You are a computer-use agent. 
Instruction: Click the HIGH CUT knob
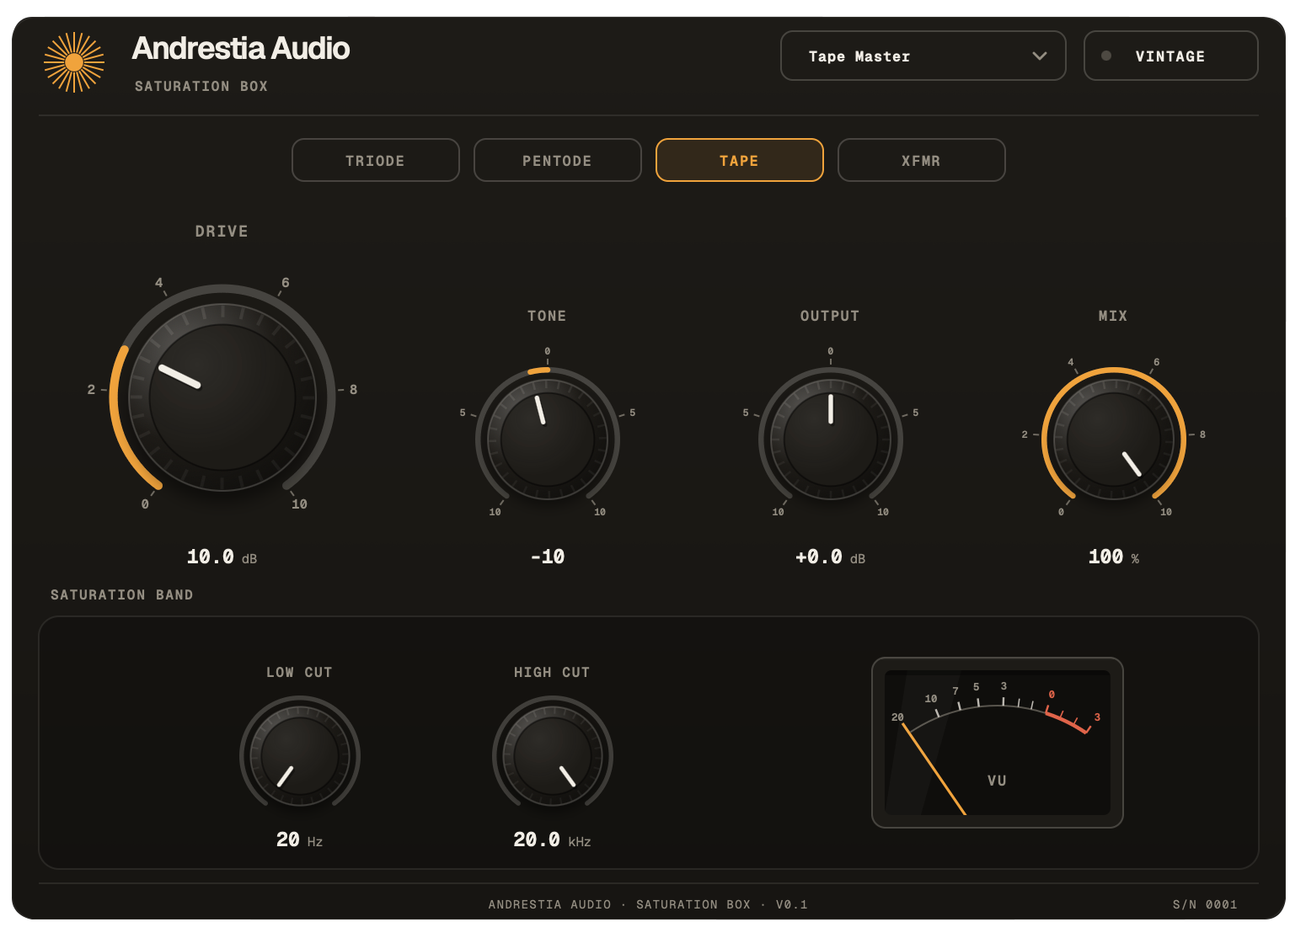coord(553,756)
